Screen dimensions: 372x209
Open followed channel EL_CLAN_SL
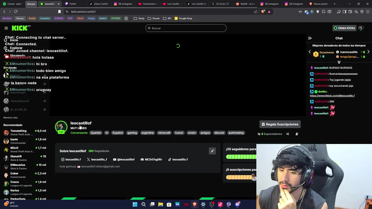coord(25,109)
